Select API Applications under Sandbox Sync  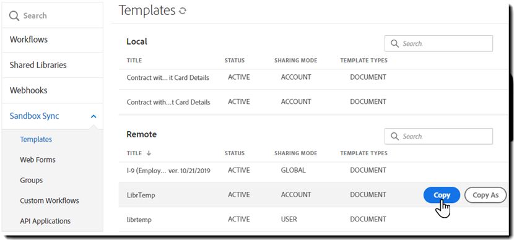tap(45, 221)
